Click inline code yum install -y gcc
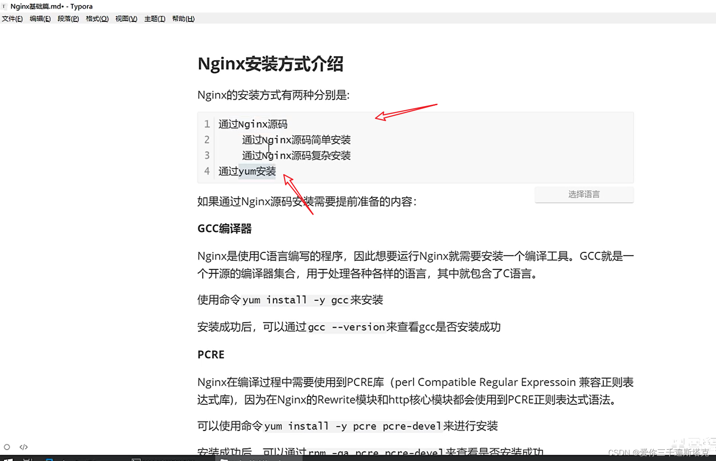The height and width of the screenshot is (461, 716). [x=296, y=300]
